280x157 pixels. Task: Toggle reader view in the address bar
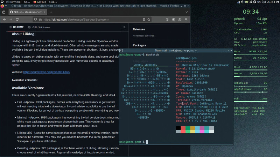tap(144, 20)
